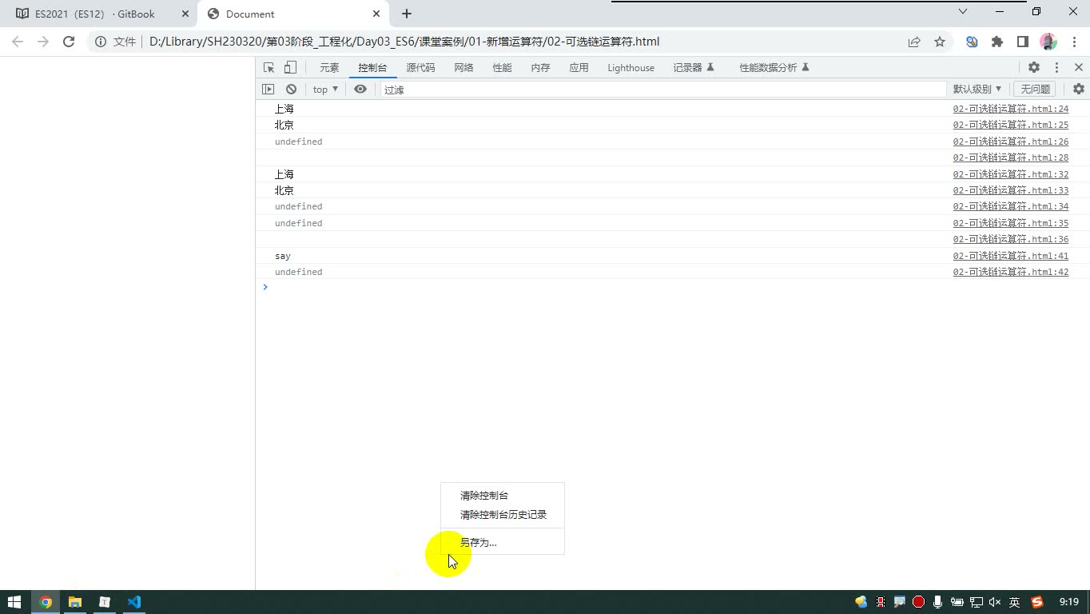The width and height of the screenshot is (1090, 614).
Task: Open source link 02-可选链运算符.html:24
Action: click(1010, 109)
